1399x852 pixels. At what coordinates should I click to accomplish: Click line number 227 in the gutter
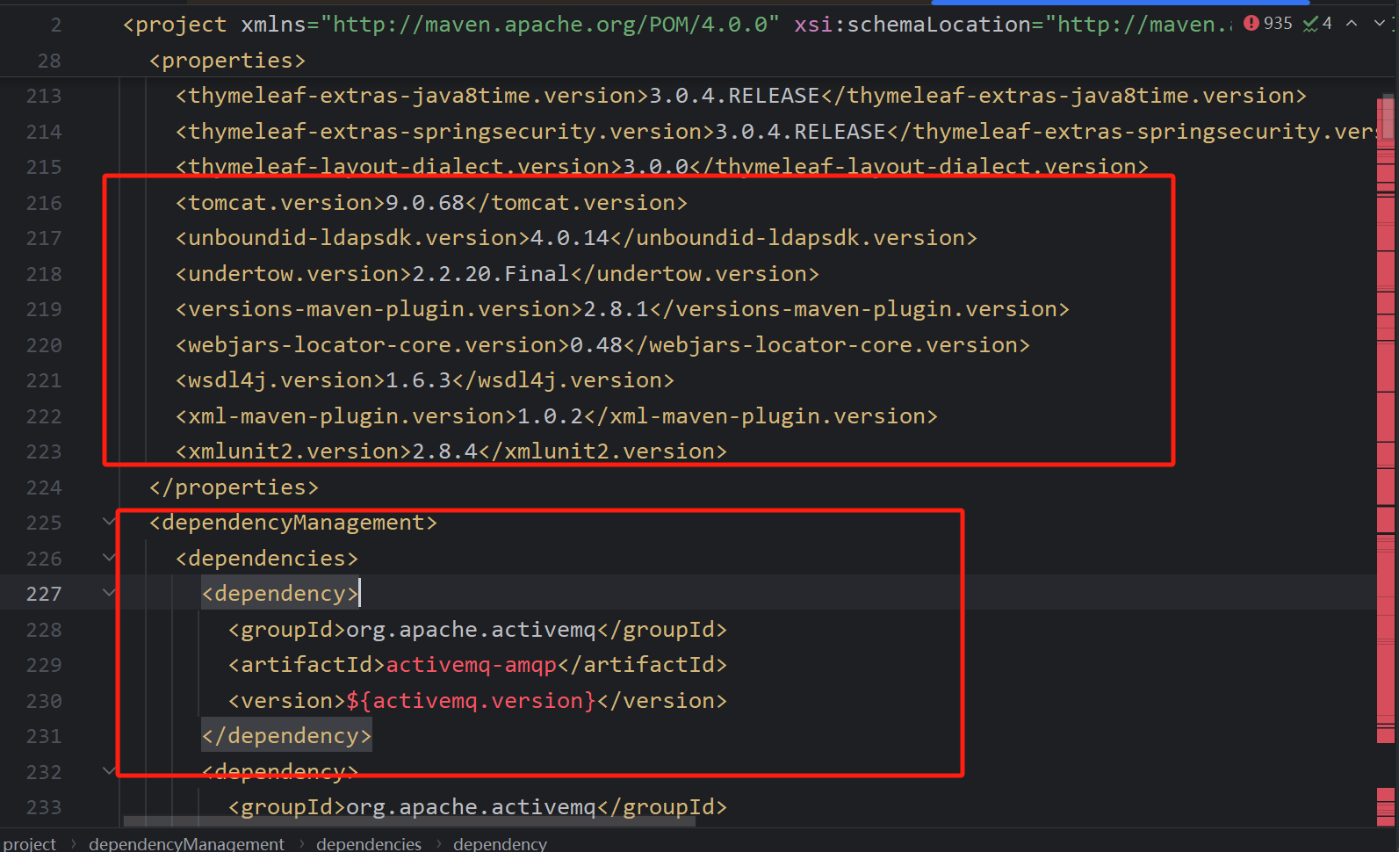tap(44, 594)
